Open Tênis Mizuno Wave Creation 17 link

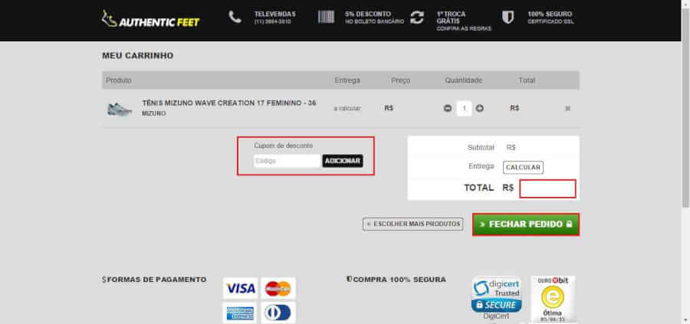[228, 103]
